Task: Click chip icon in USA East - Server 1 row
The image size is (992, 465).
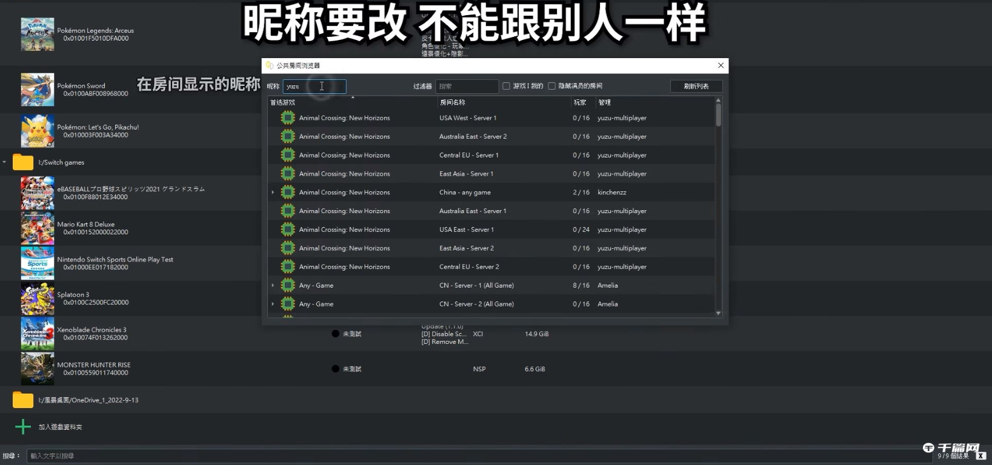Action: (288, 229)
